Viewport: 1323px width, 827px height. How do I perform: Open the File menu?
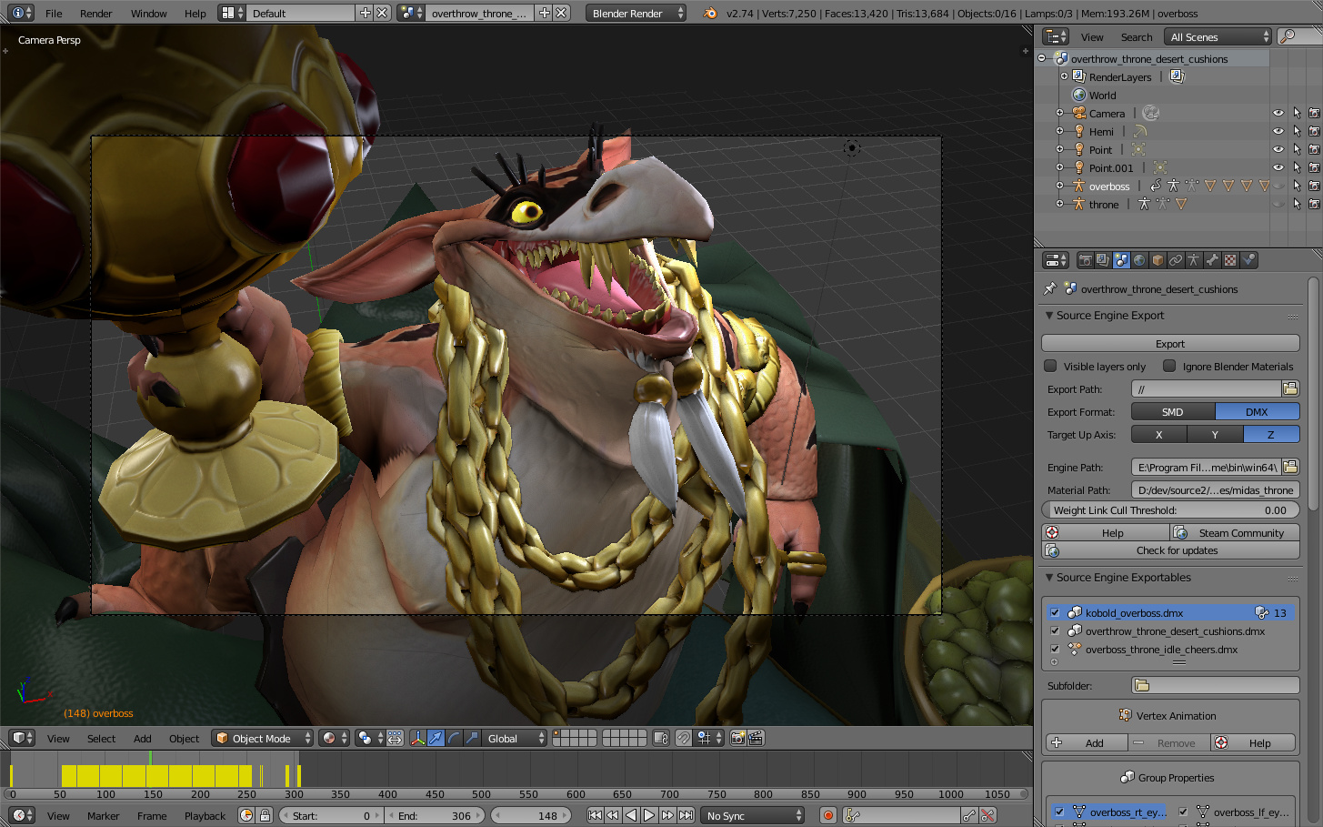point(54,13)
